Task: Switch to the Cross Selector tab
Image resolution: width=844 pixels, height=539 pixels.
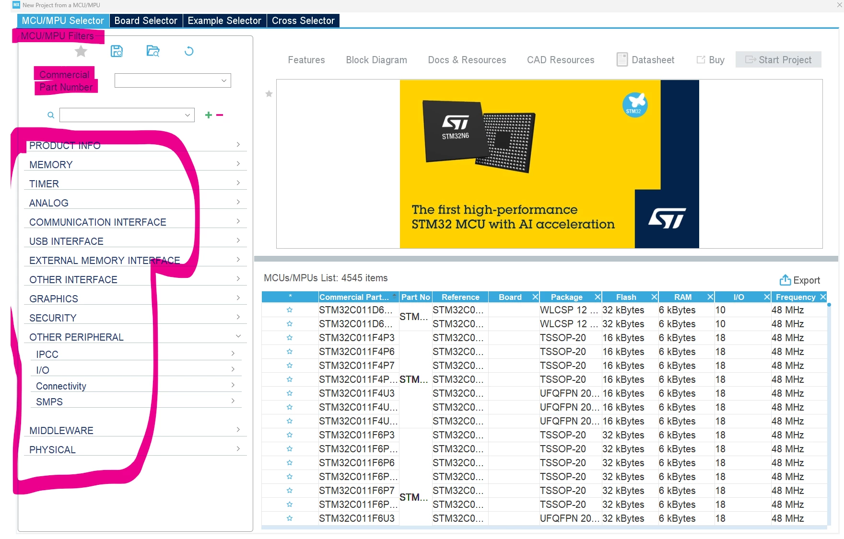Action: point(303,21)
